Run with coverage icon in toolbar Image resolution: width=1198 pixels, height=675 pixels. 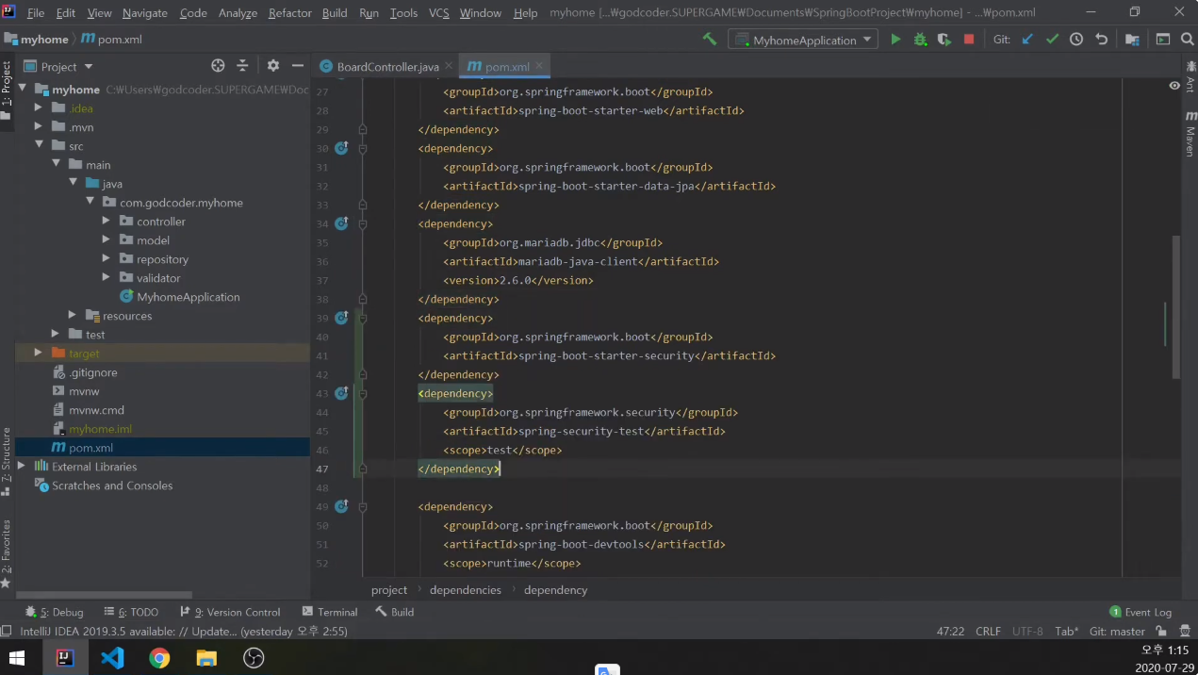(944, 40)
